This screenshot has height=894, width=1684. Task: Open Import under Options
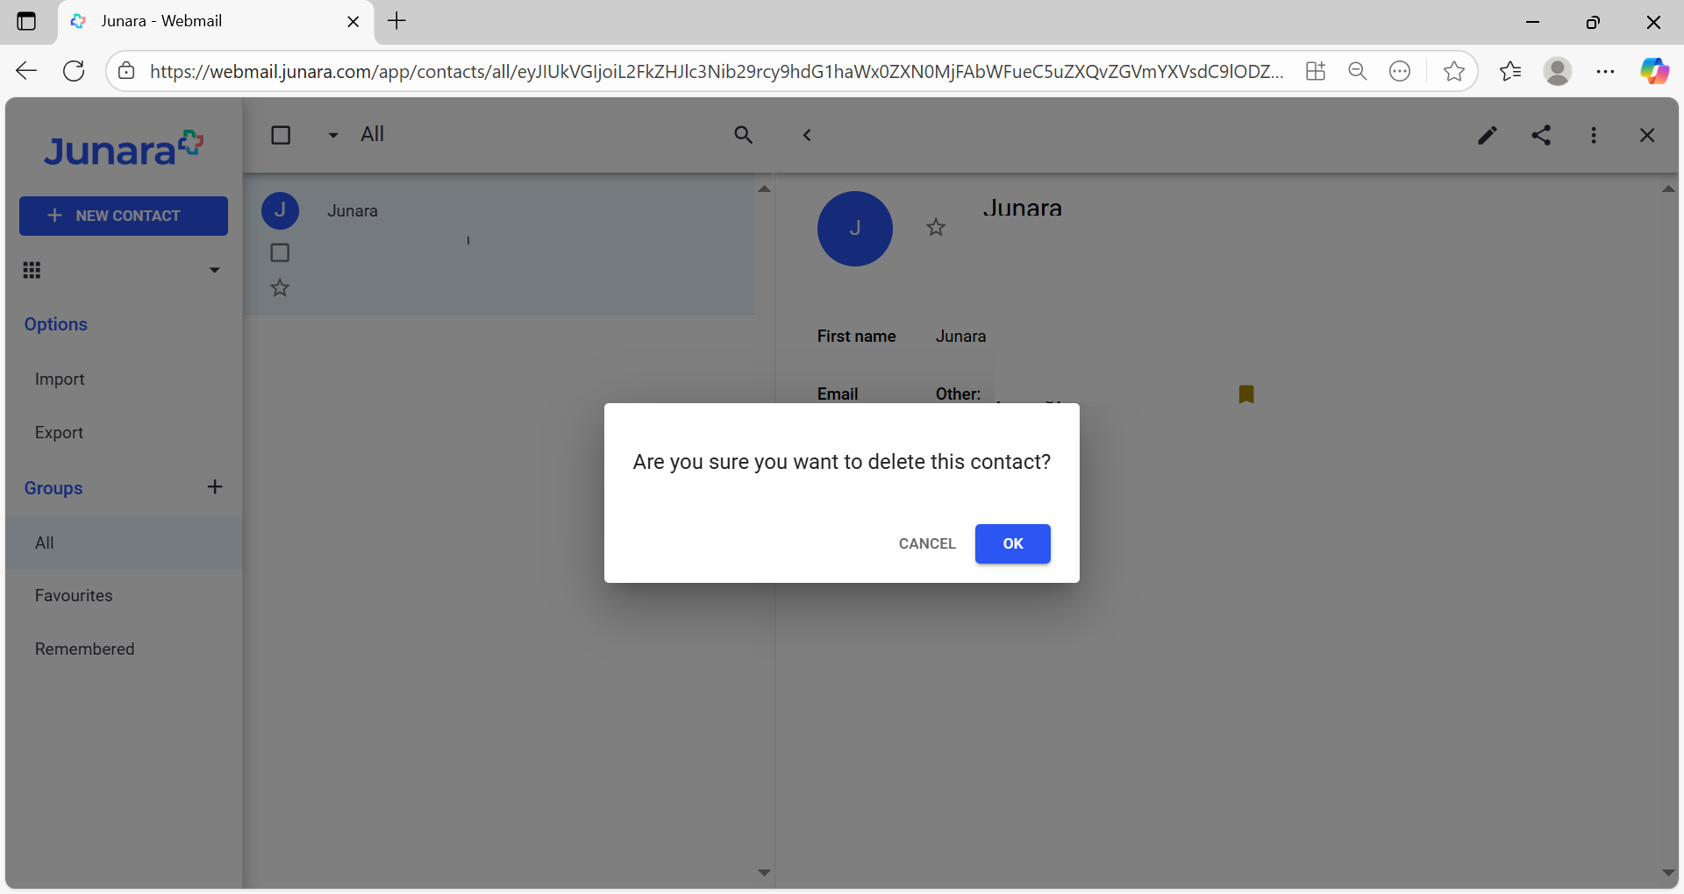pyautogui.click(x=60, y=380)
